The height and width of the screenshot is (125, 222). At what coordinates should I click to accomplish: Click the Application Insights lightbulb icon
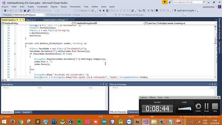pos(175,11)
